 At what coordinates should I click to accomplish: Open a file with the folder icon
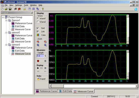pyautogui.click(x=6, y=9)
